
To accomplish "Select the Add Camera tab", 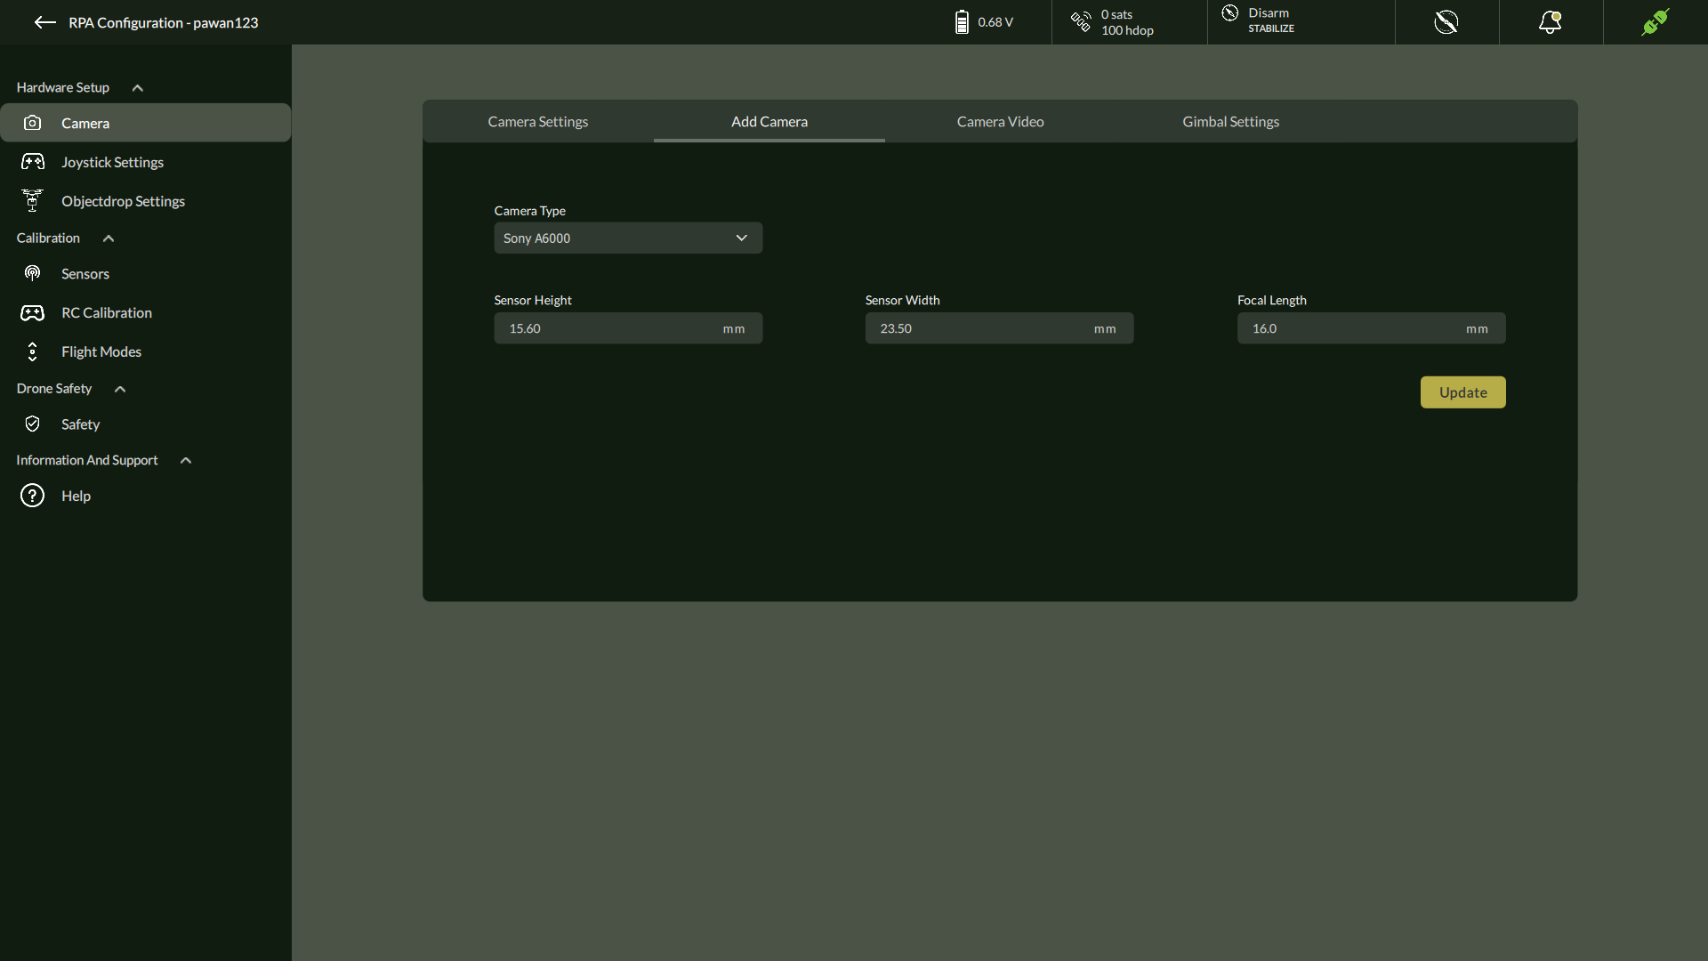I will tap(769, 122).
